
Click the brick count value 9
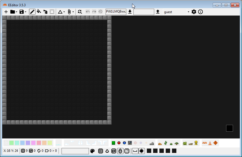(x=27, y=151)
